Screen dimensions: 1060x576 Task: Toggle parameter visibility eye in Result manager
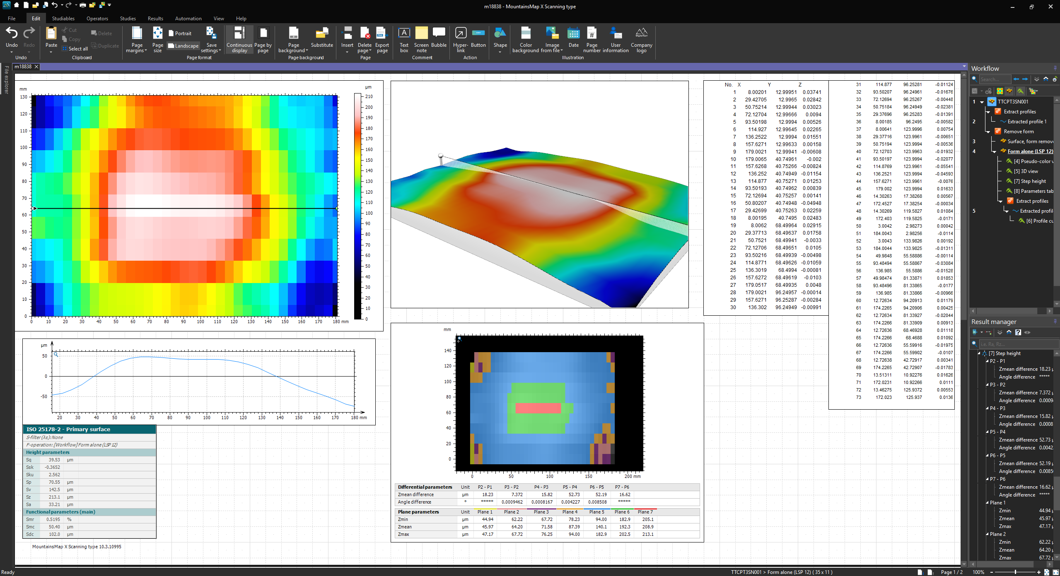[1028, 332]
